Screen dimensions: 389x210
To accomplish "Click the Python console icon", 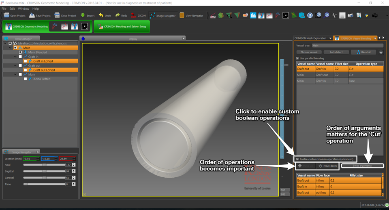I will point(367,15).
